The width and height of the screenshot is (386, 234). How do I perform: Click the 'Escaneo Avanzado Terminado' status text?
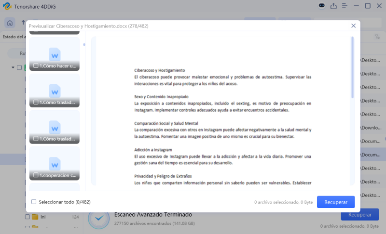(x=153, y=215)
